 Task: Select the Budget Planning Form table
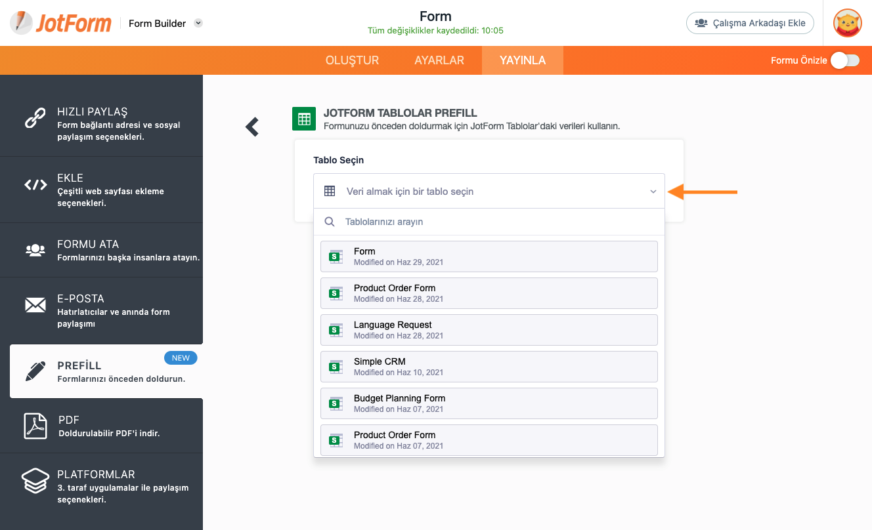tap(489, 403)
